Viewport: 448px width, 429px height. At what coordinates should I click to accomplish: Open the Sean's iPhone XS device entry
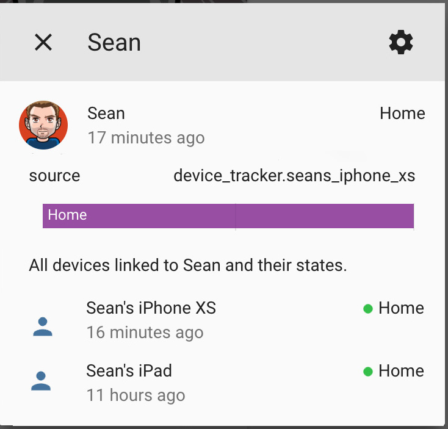coord(224,320)
